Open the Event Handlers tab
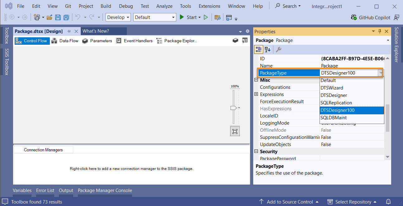The height and width of the screenshot is (206, 403). pos(134,41)
